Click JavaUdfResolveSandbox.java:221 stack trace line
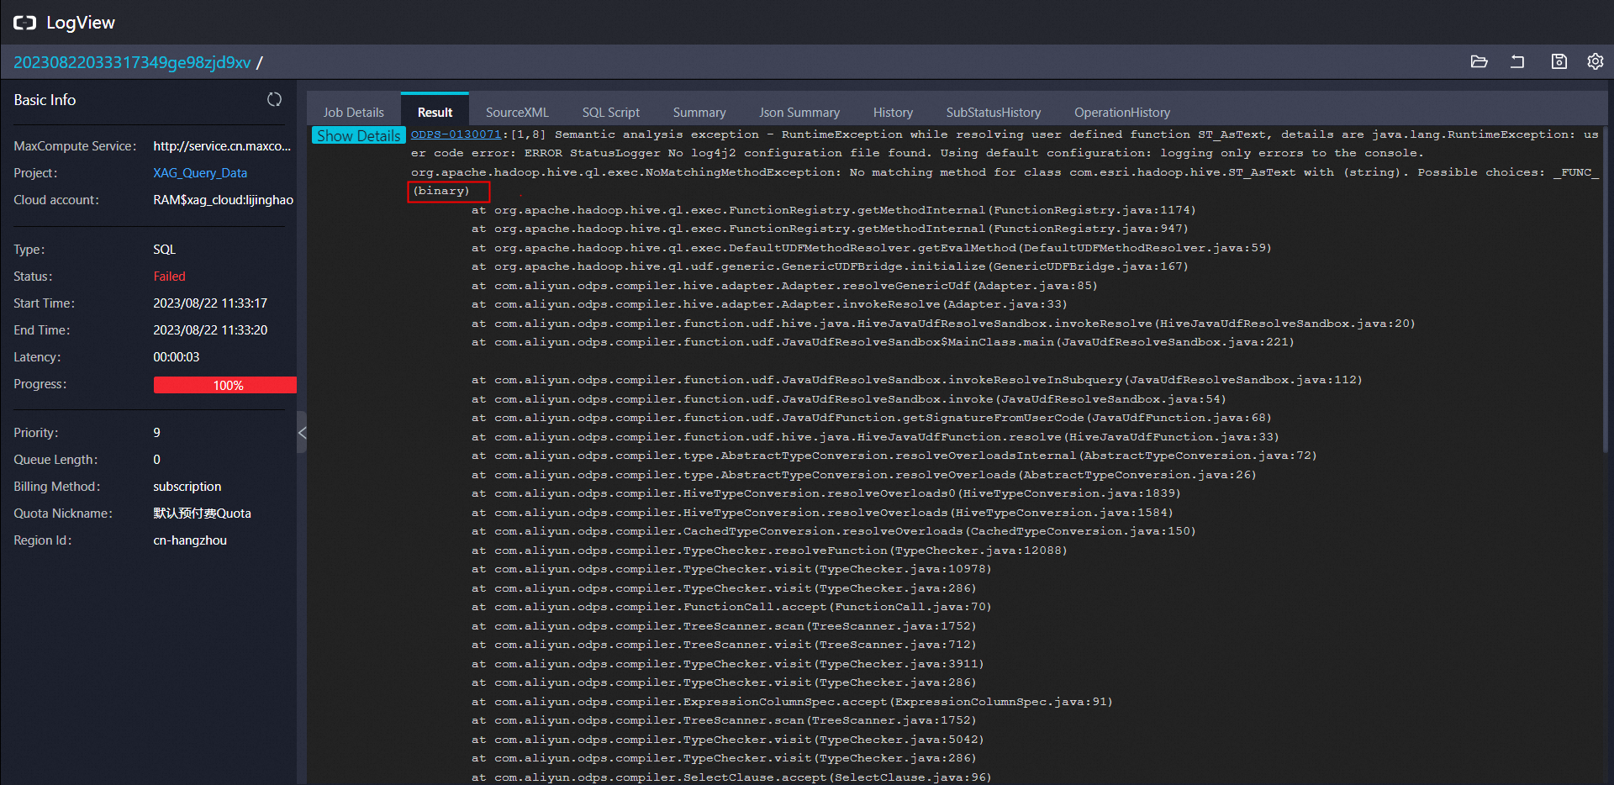The width and height of the screenshot is (1614, 785). (883, 342)
